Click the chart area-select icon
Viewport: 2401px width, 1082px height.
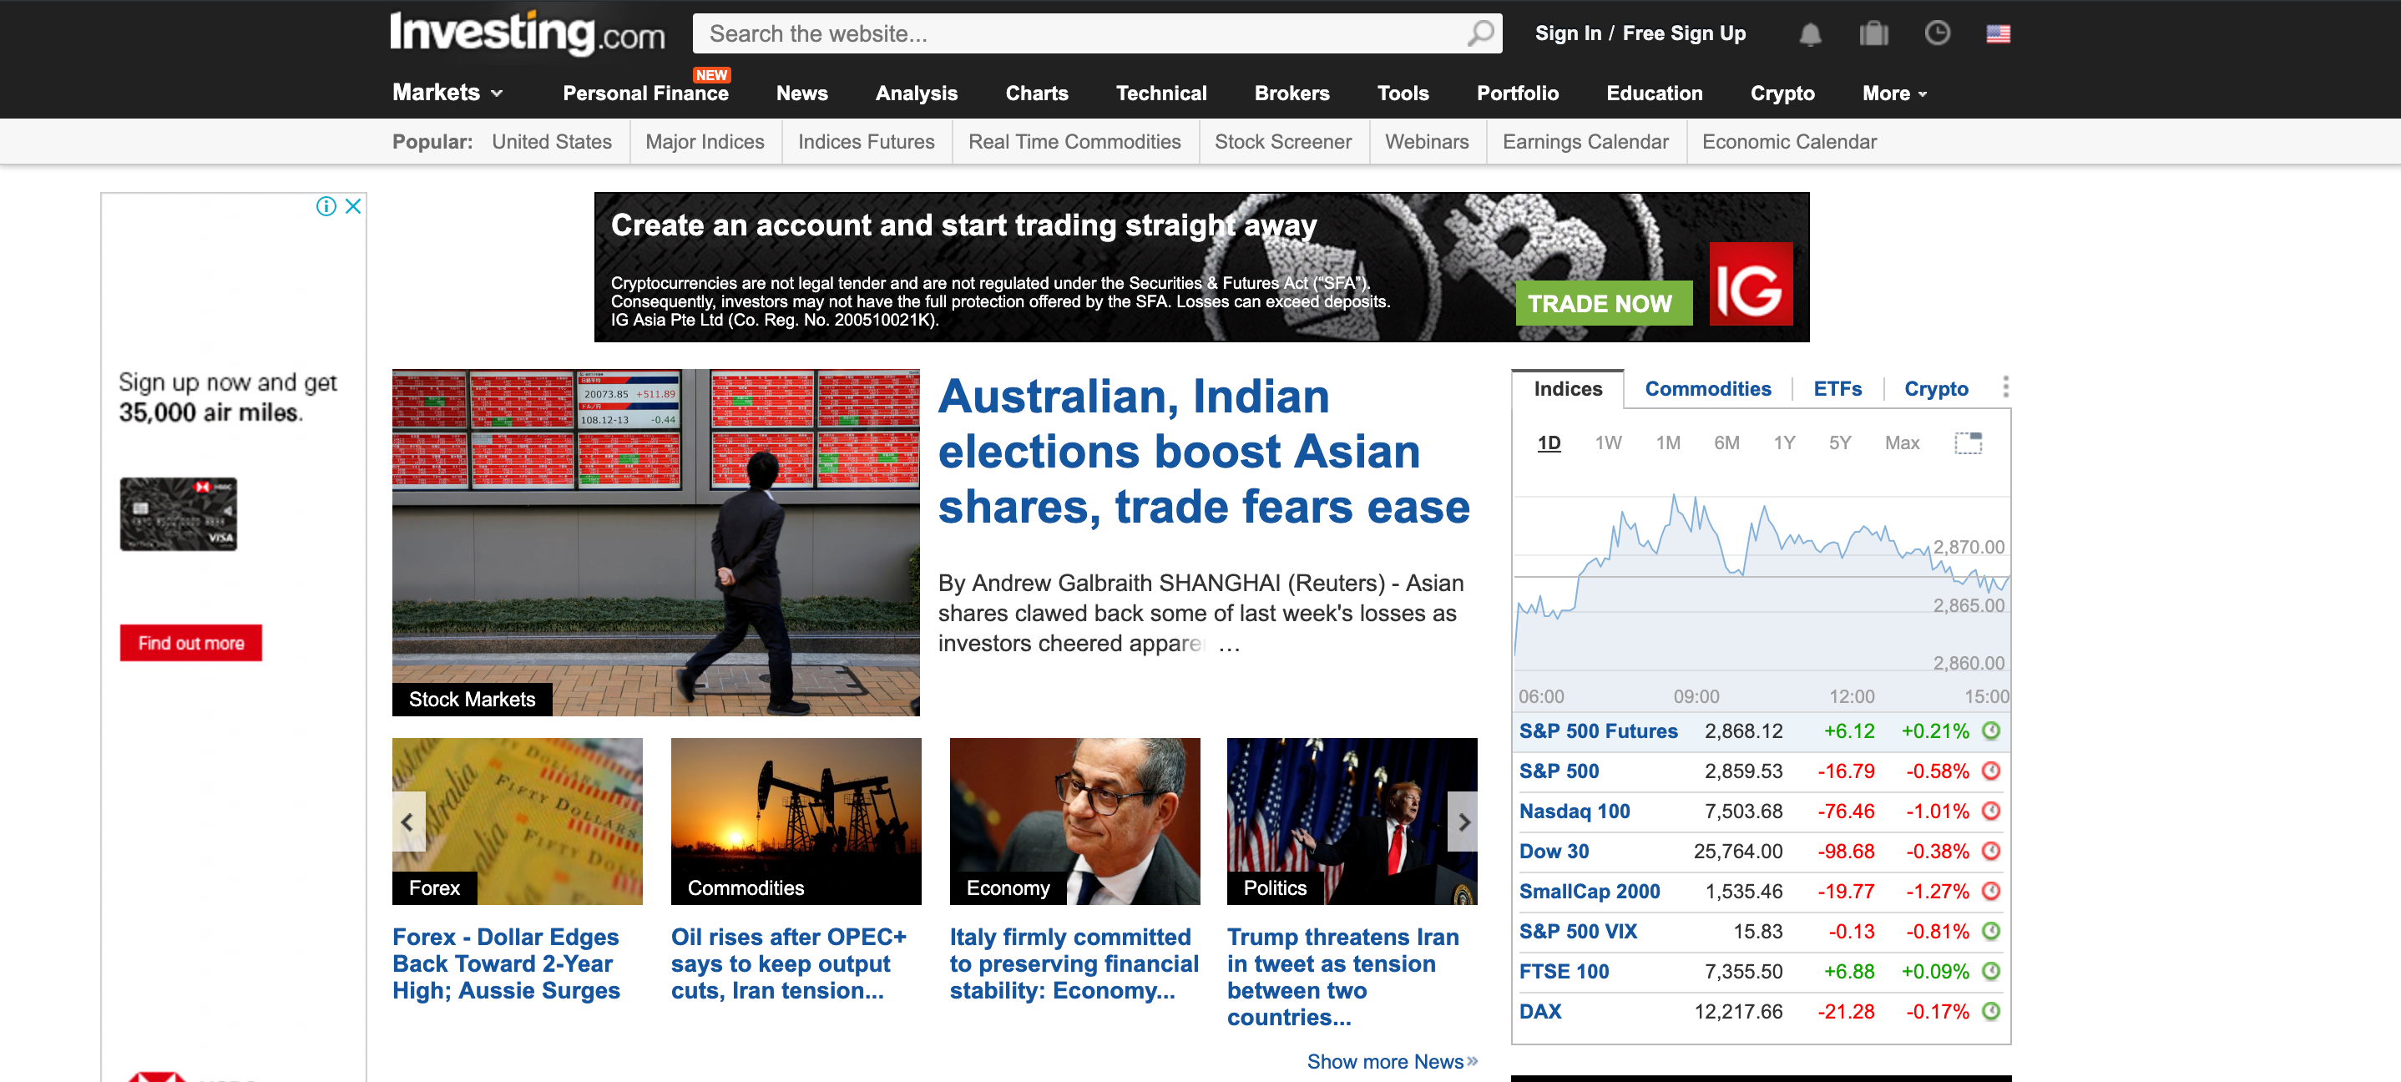pyautogui.click(x=1968, y=442)
